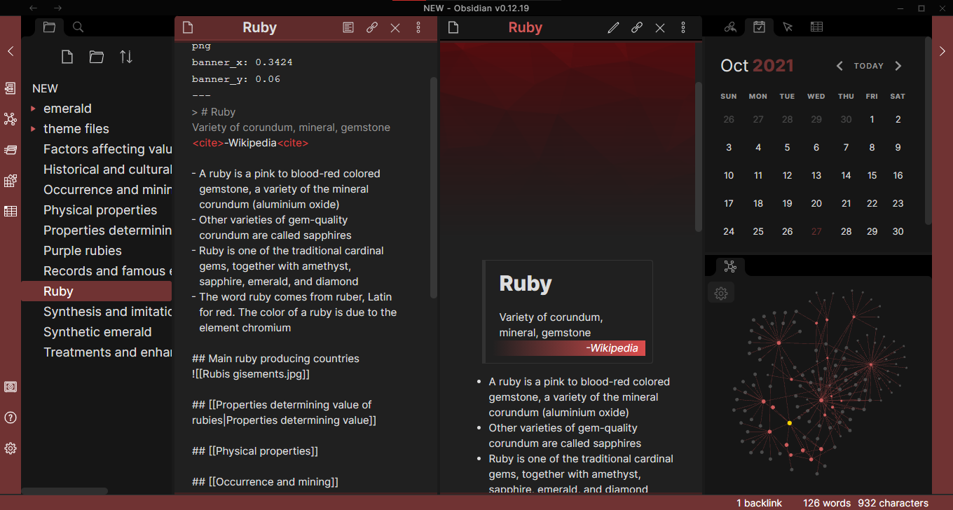Screen dimensions: 953x510
Task: Open the quick switcher ribbon icon
Action: (x=11, y=88)
